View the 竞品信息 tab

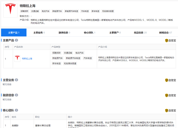(x=140, y=33)
